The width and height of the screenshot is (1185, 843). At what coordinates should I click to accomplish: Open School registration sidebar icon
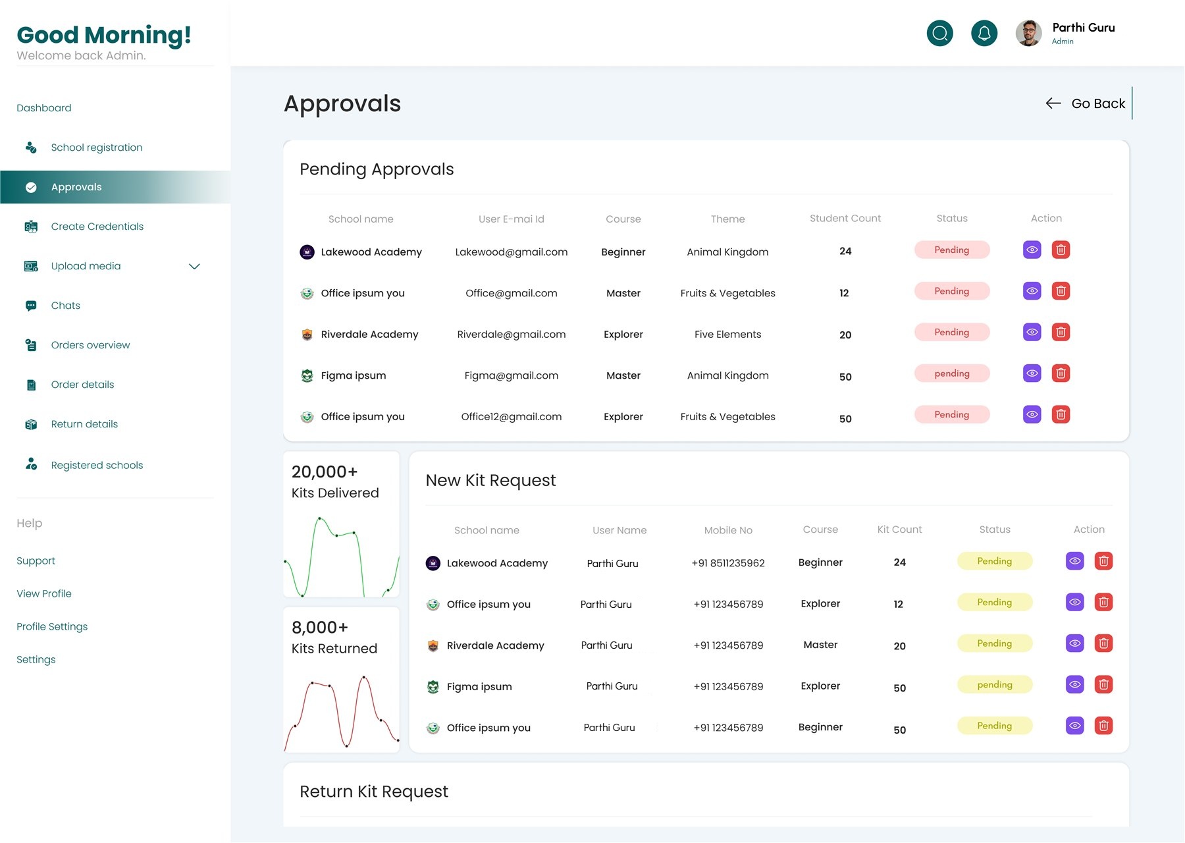pyautogui.click(x=31, y=148)
